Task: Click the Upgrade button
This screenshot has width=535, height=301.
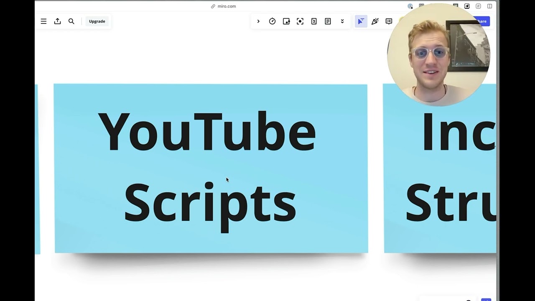Action: [x=97, y=21]
